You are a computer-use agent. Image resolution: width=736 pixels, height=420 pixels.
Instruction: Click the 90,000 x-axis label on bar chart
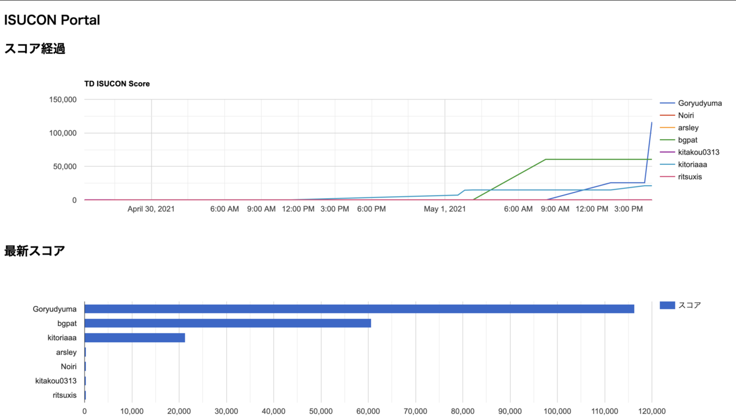pos(510,413)
